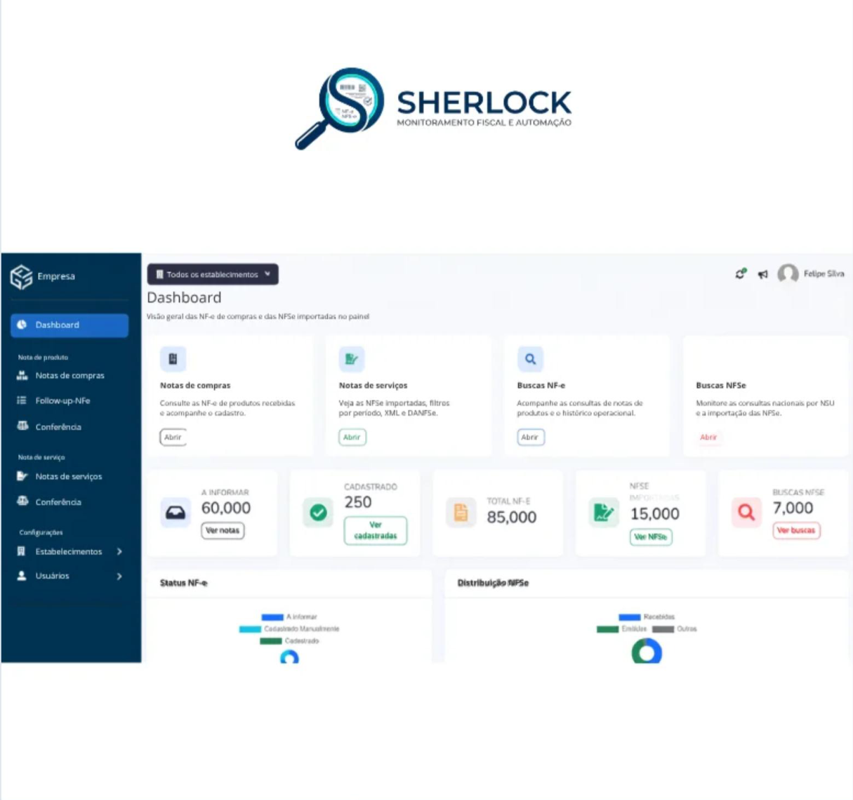Image resolution: width=853 pixels, height=800 pixels.
Task: Click the Cadastrado green checkmark icon
Action: [318, 513]
